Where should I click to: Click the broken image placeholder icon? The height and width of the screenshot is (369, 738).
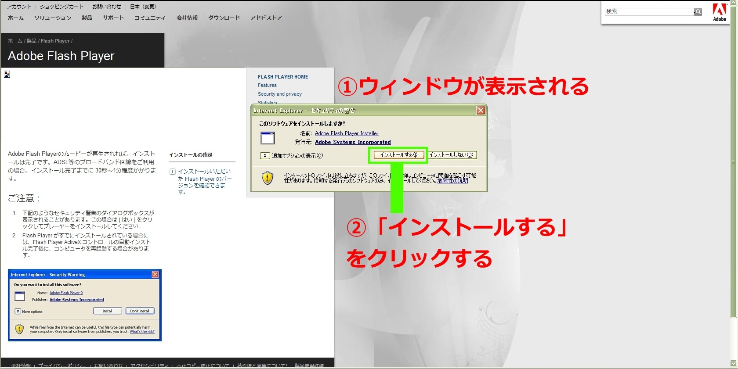tap(7, 75)
